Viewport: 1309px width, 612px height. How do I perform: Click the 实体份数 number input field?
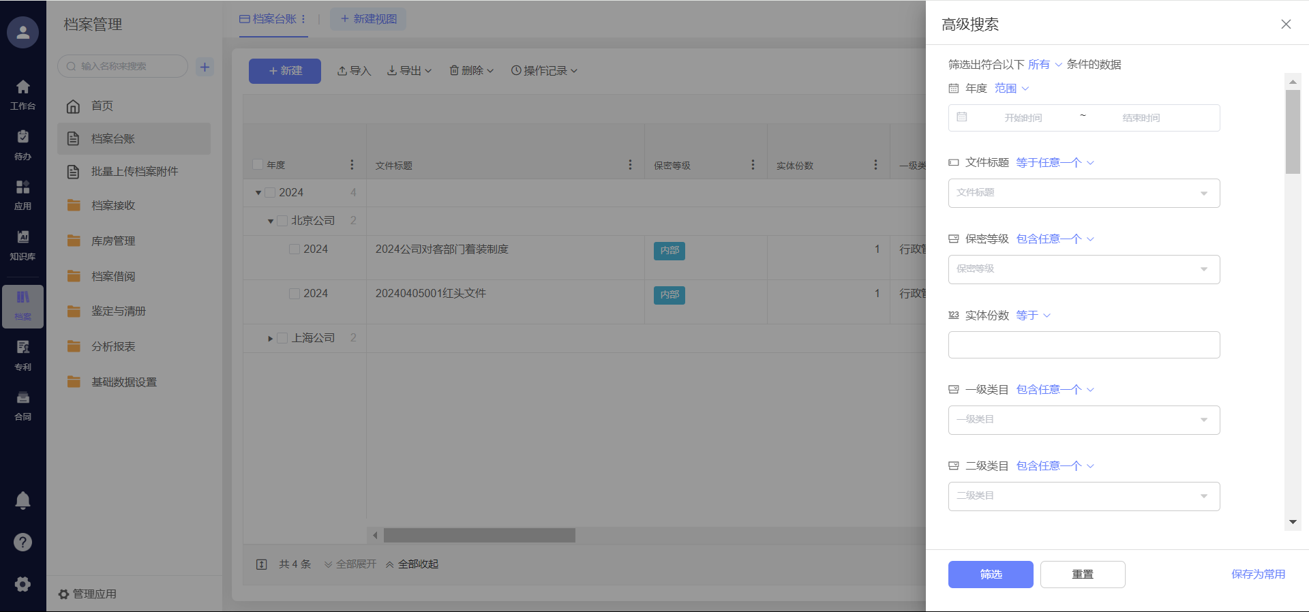click(x=1083, y=345)
